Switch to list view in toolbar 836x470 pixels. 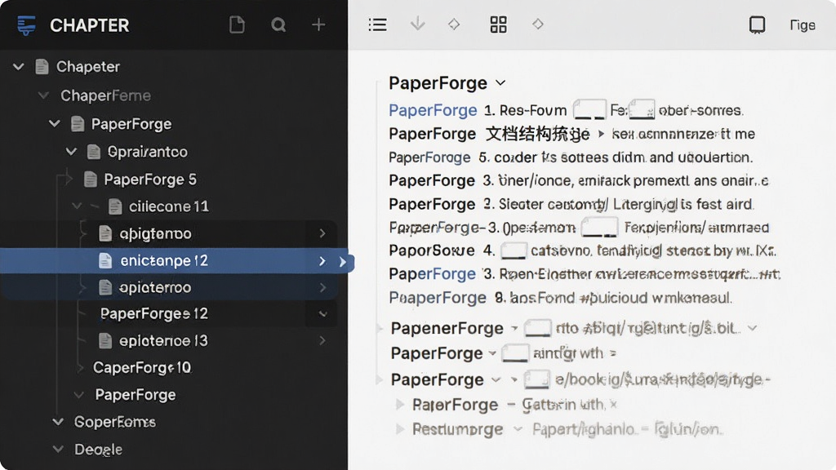coord(377,24)
